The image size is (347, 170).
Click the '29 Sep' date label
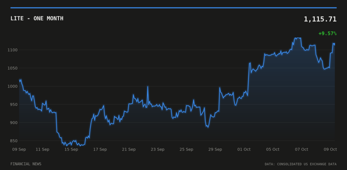pyautogui.click(x=215, y=149)
